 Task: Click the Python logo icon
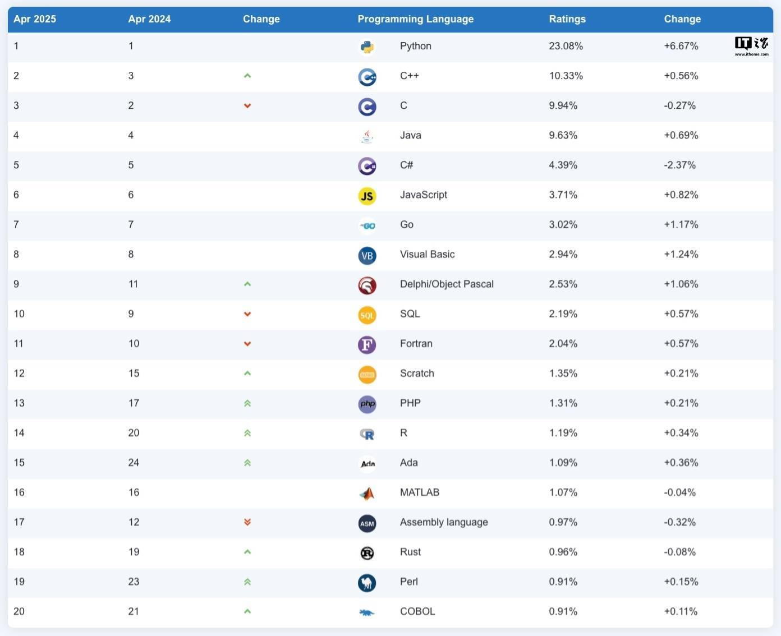pyautogui.click(x=367, y=47)
